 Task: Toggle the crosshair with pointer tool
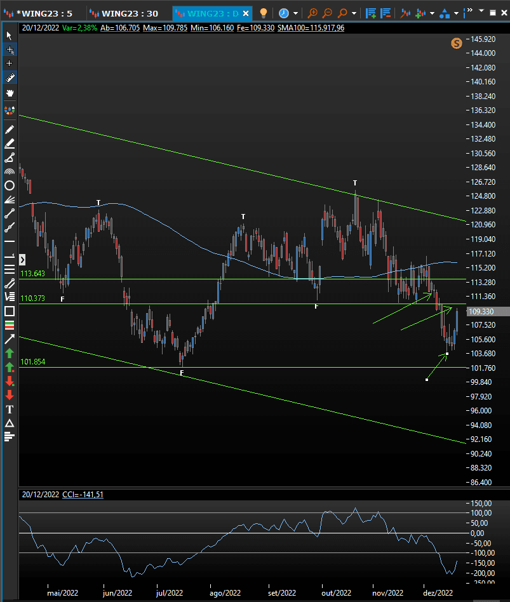[10, 50]
